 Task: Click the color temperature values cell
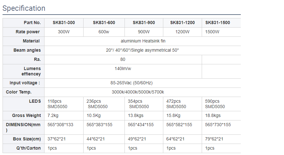(138, 92)
